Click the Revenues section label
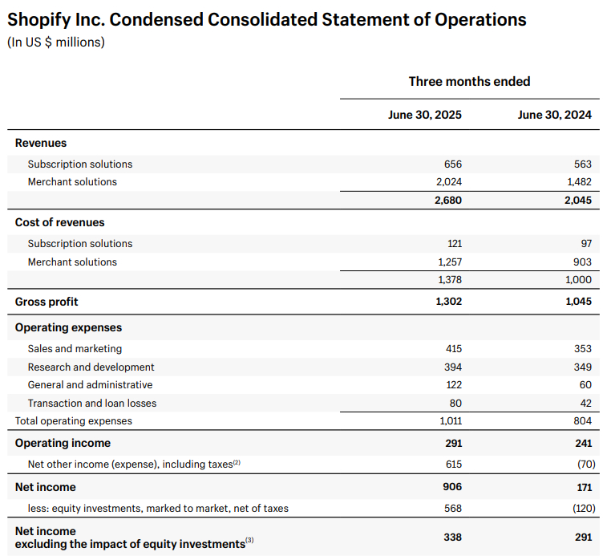Viewport: 607px width, 560px height. [x=41, y=143]
